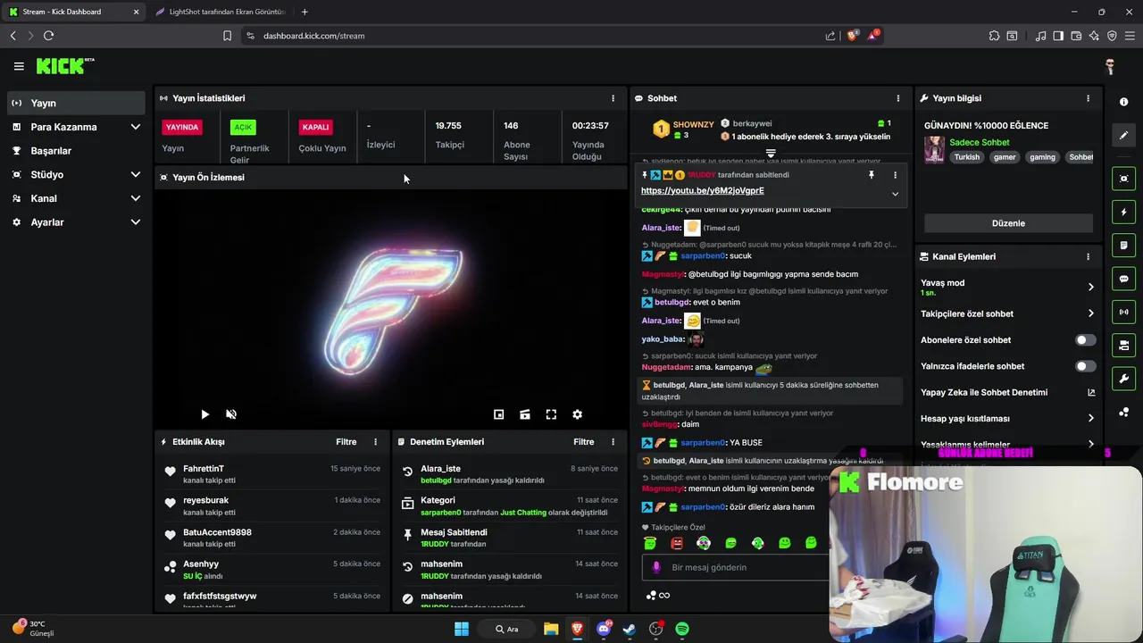Open Yapay Zeka ile Sohbet Denetimi

point(1007,392)
